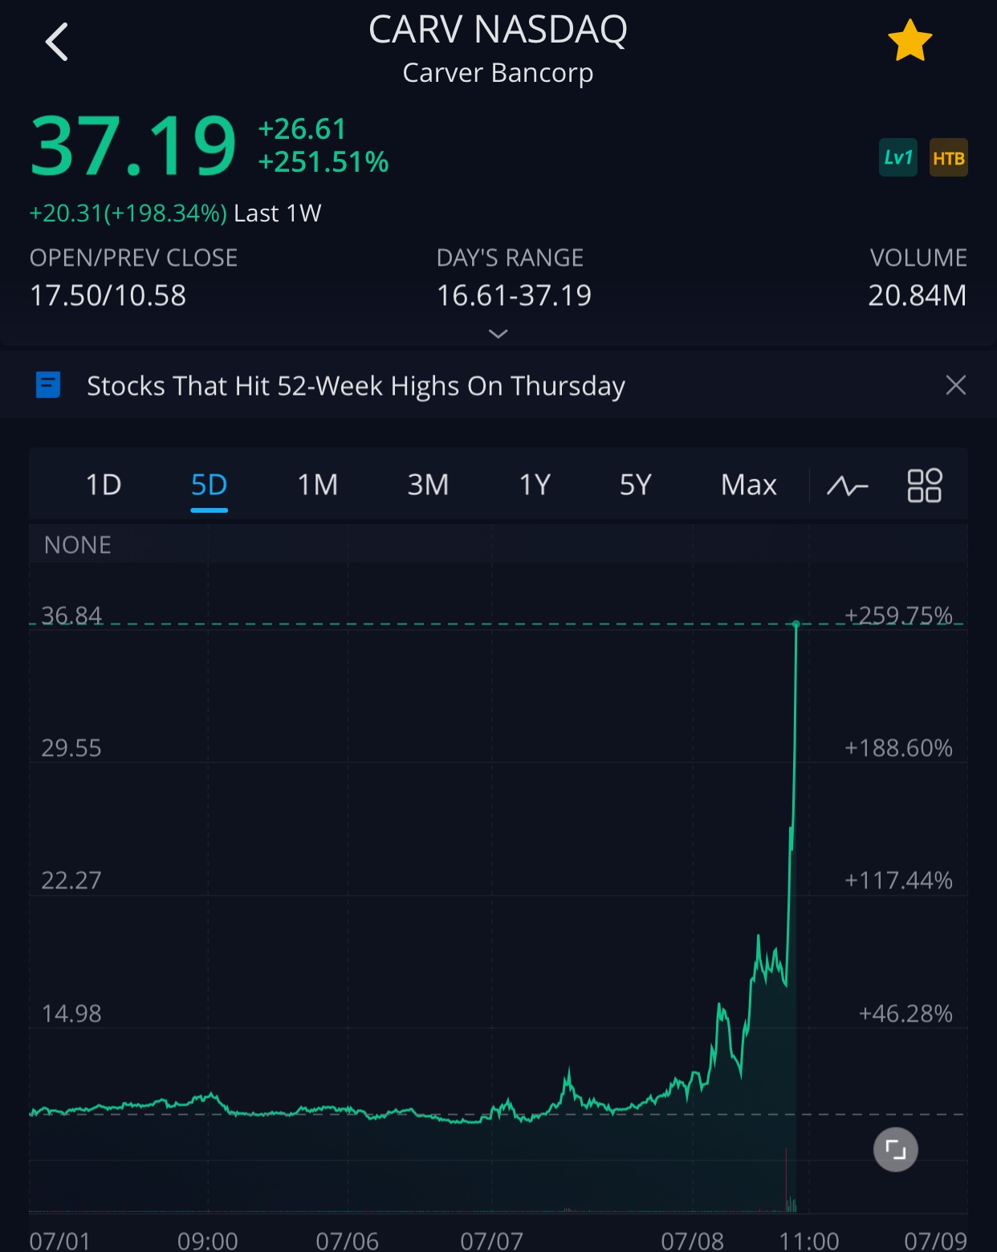The width and height of the screenshot is (997, 1252).
Task: Tap the Last 1W performance line
Action: point(175,213)
